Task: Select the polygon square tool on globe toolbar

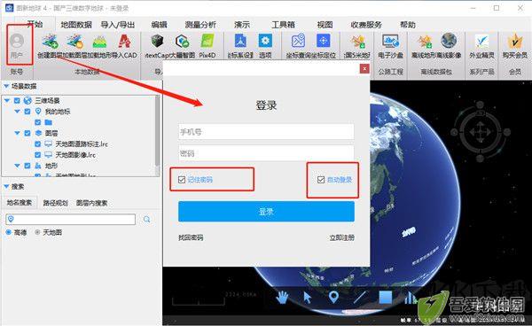Action: point(386,298)
